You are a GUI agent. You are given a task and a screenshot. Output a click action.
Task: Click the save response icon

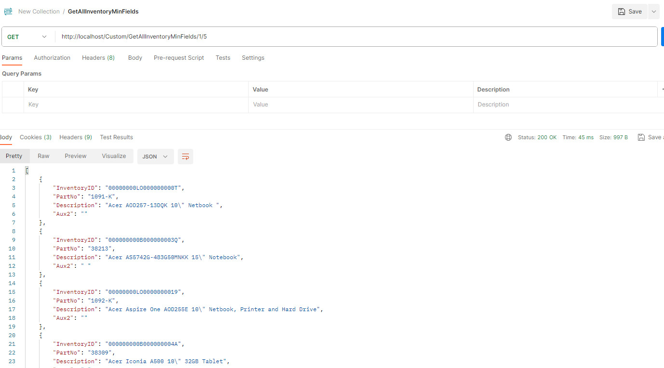tap(641, 137)
